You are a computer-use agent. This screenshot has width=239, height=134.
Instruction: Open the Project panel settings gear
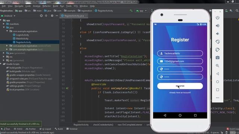pos(52,16)
